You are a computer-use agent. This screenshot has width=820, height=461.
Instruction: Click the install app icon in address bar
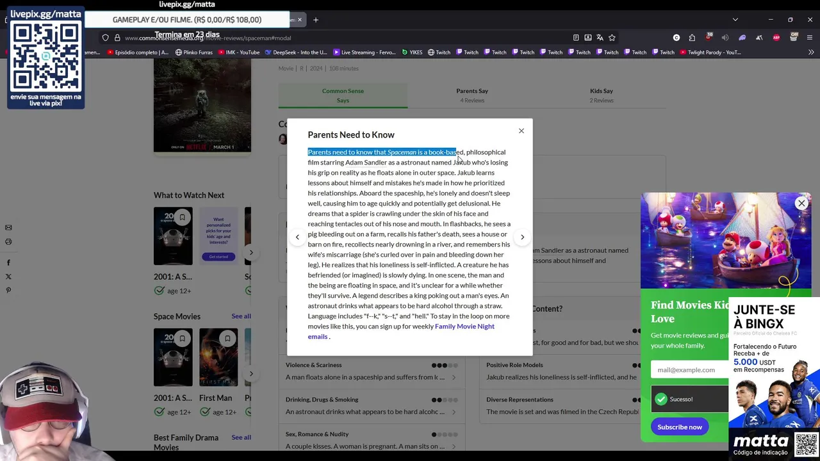pyautogui.click(x=587, y=38)
